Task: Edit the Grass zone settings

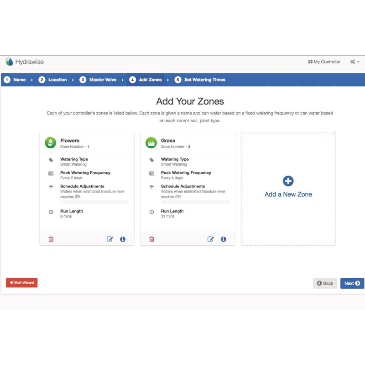Action: pos(211,239)
